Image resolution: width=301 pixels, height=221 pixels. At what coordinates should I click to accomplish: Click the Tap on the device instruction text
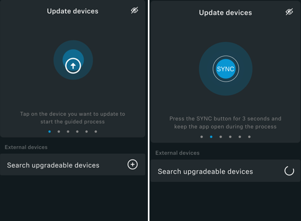click(x=73, y=118)
